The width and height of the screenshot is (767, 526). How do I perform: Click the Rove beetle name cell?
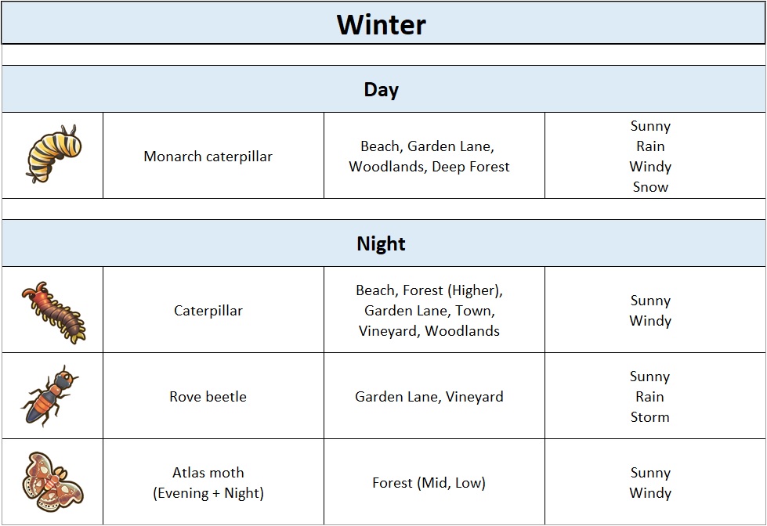(208, 397)
